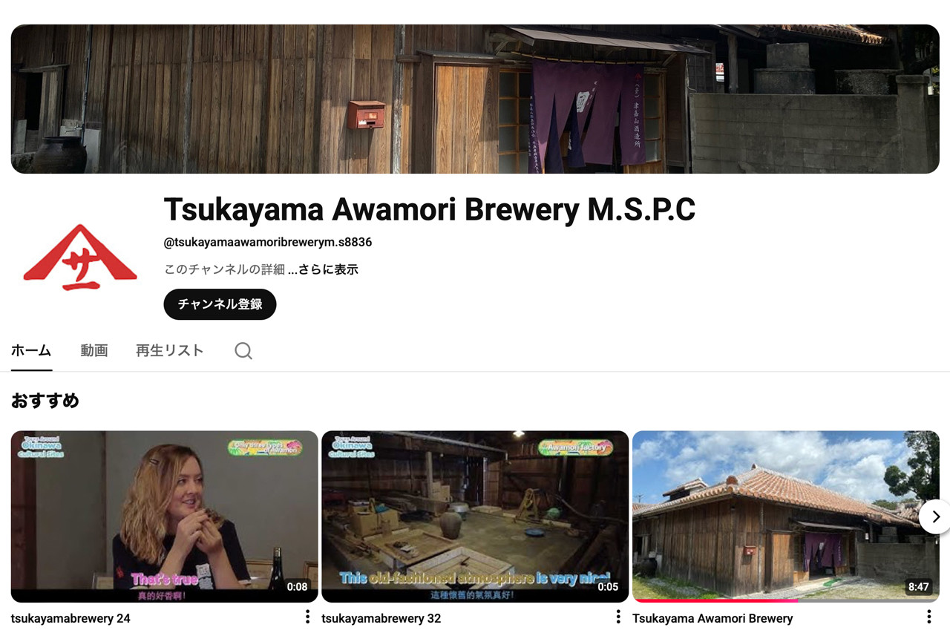Click the channel search magnifier icon
Viewport: 950px width, 633px height.
point(243,351)
